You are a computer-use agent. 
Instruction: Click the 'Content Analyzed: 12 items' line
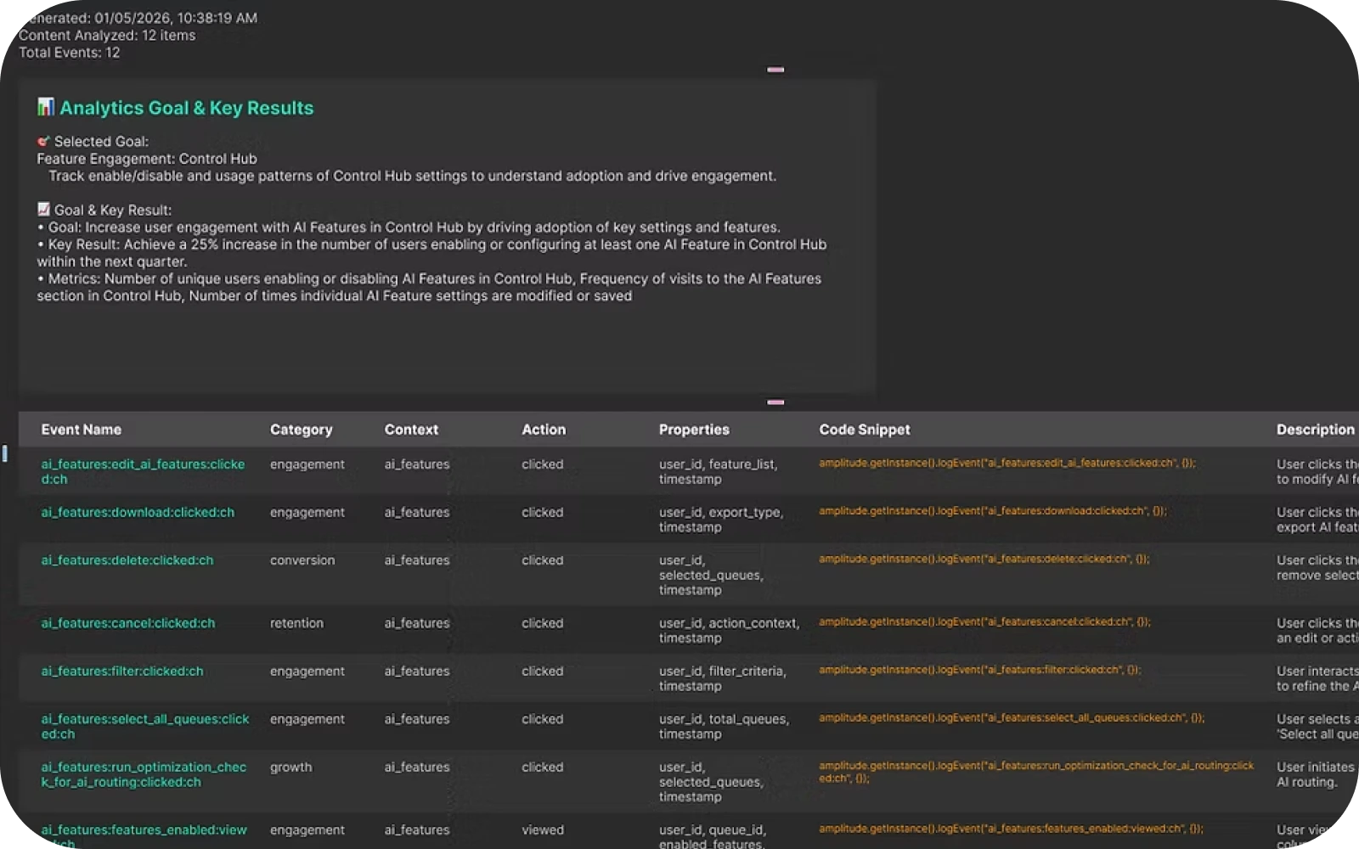tap(107, 36)
